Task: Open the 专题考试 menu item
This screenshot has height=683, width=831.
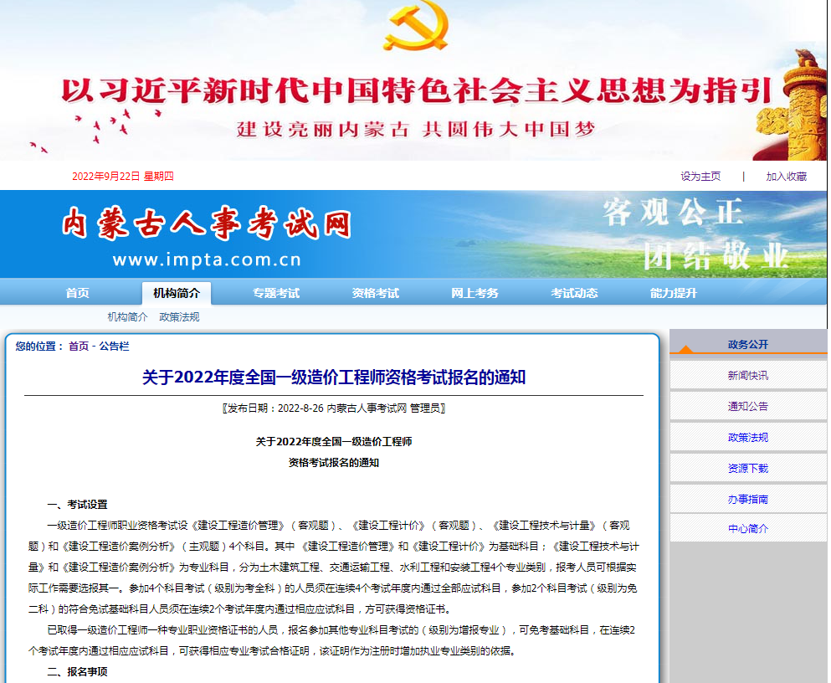Action: tap(276, 293)
